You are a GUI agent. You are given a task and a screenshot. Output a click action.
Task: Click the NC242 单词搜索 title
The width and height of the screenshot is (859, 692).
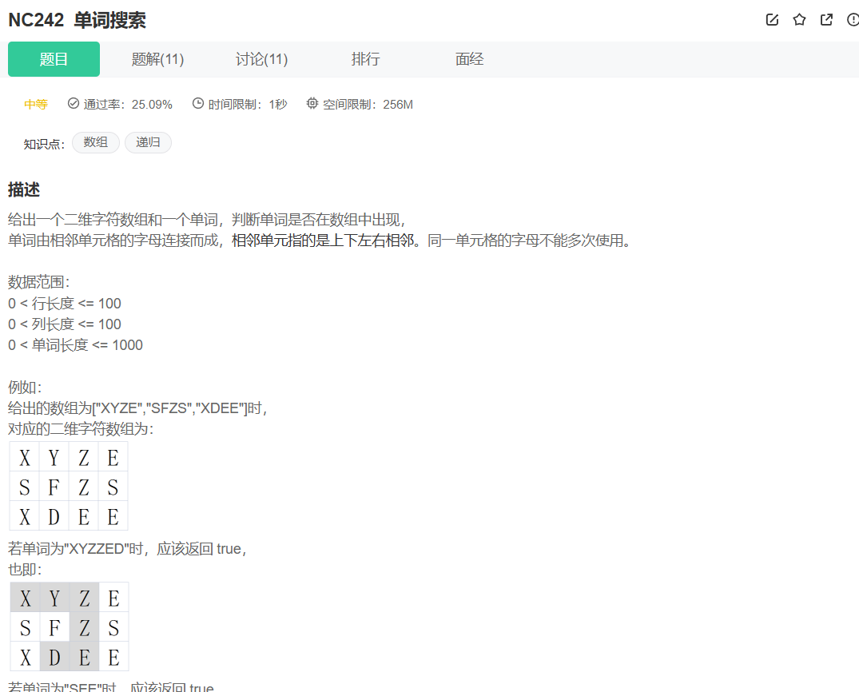point(77,21)
